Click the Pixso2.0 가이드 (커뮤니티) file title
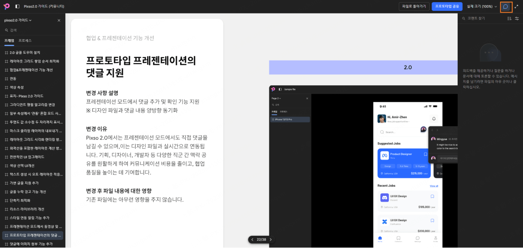Viewport: 523px width, 248px height. (x=44, y=7)
